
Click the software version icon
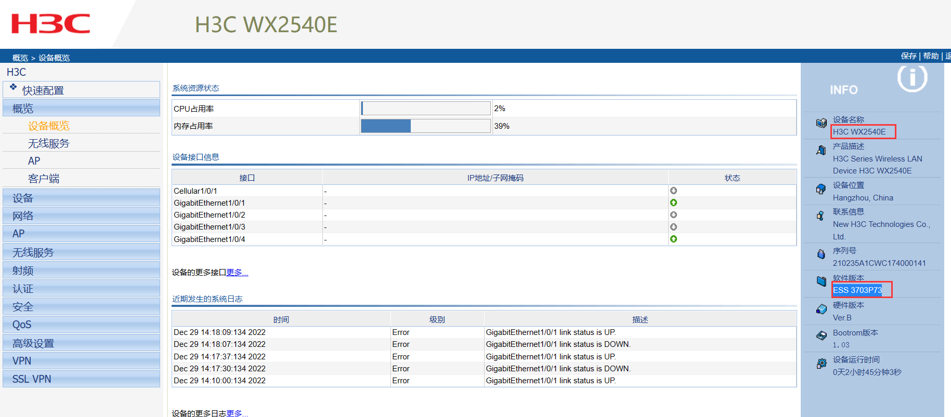click(821, 281)
